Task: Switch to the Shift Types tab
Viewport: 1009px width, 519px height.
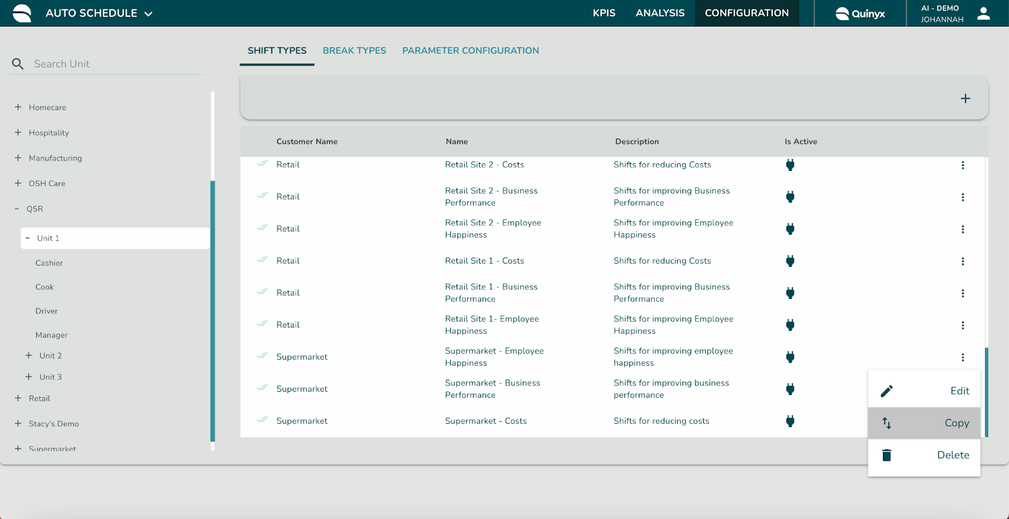Action: click(277, 50)
